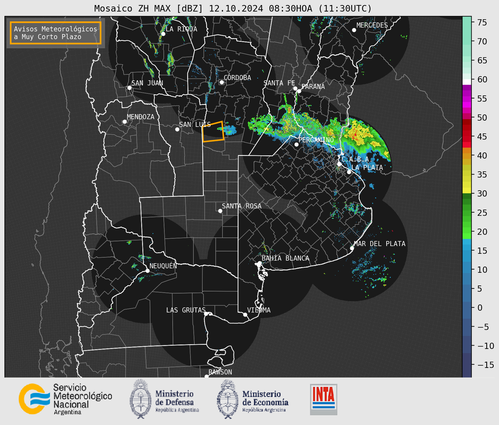Click the MENDOZA city label
The height and width of the screenshot is (425, 499).
[x=141, y=117]
